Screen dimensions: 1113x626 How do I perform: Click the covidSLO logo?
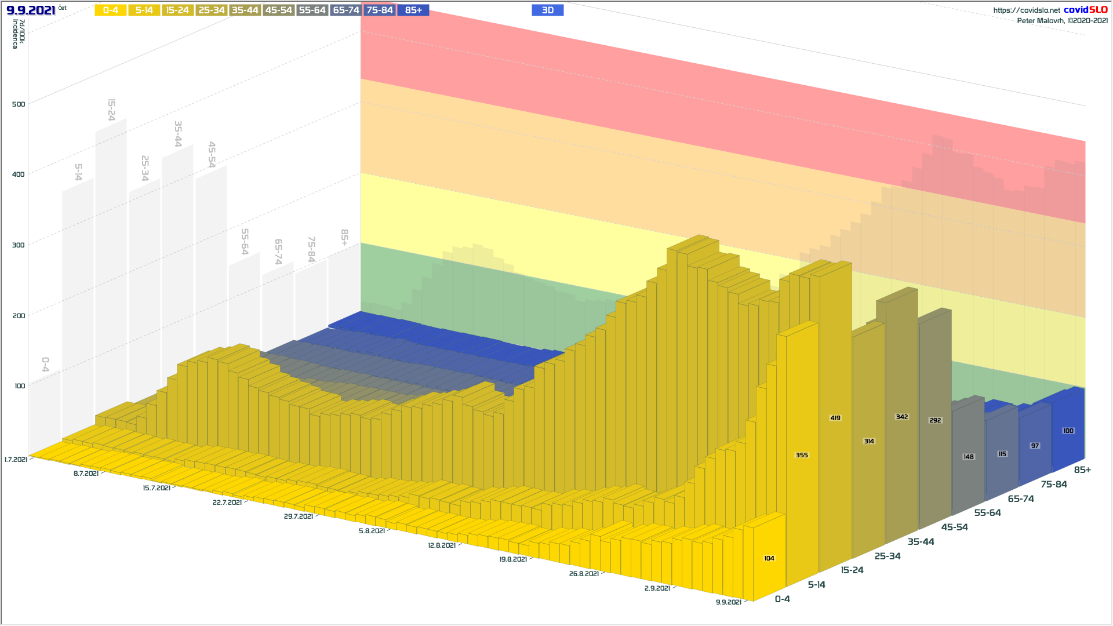(1085, 10)
